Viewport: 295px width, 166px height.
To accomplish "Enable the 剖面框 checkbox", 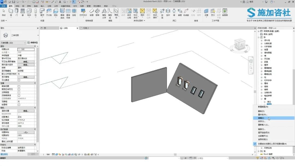I will [19, 105].
